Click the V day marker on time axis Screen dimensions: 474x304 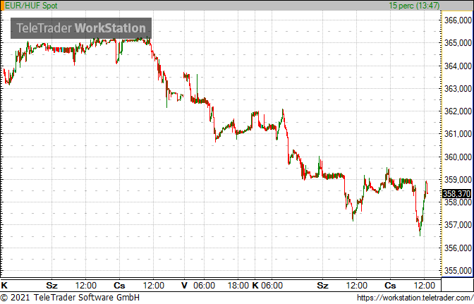coord(184,285)
